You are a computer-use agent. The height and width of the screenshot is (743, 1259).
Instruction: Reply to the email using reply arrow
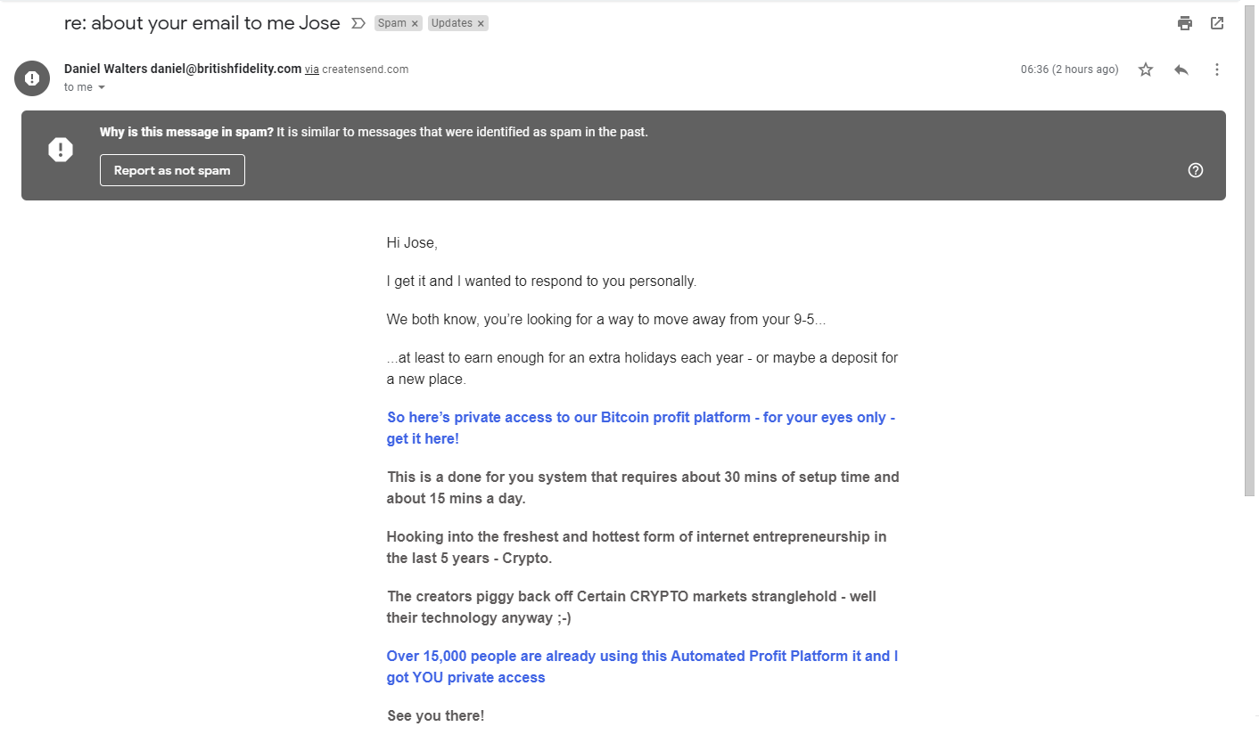pos(1181,69)
